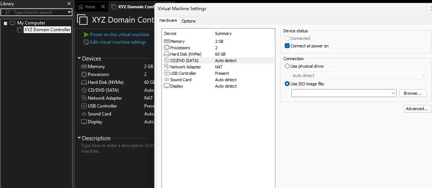Click the Hard Disk (NVMe) icon in the Devices panel
Screen dimensions: 432x188
point(84,82)
